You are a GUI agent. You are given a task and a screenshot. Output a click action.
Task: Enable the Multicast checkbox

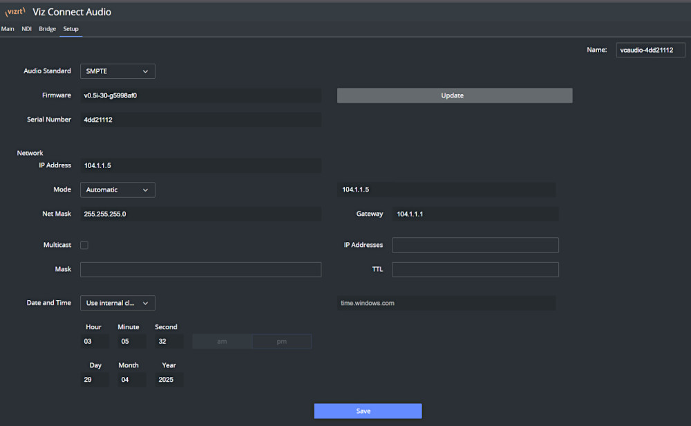click(84, 246)
